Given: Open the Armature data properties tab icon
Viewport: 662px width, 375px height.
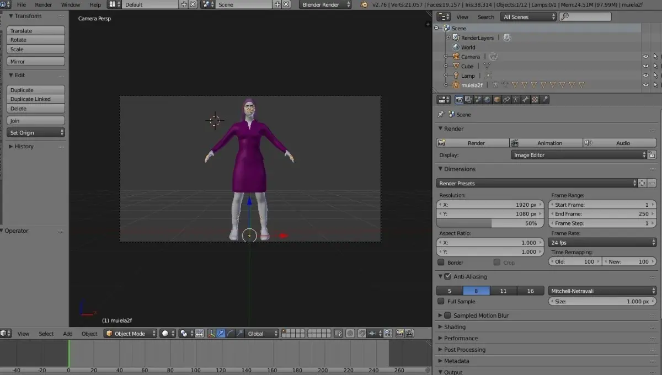Looking at the screenshot, I should [515, 100].
